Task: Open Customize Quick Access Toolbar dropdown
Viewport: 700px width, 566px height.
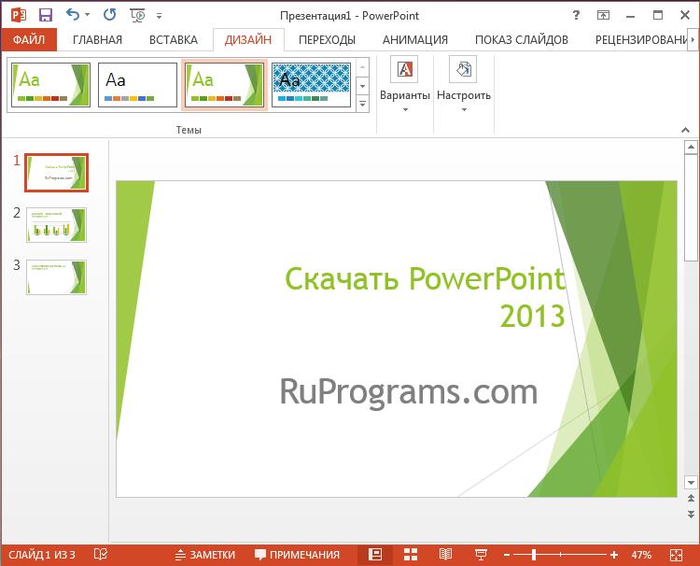Action: coord(159,16)
